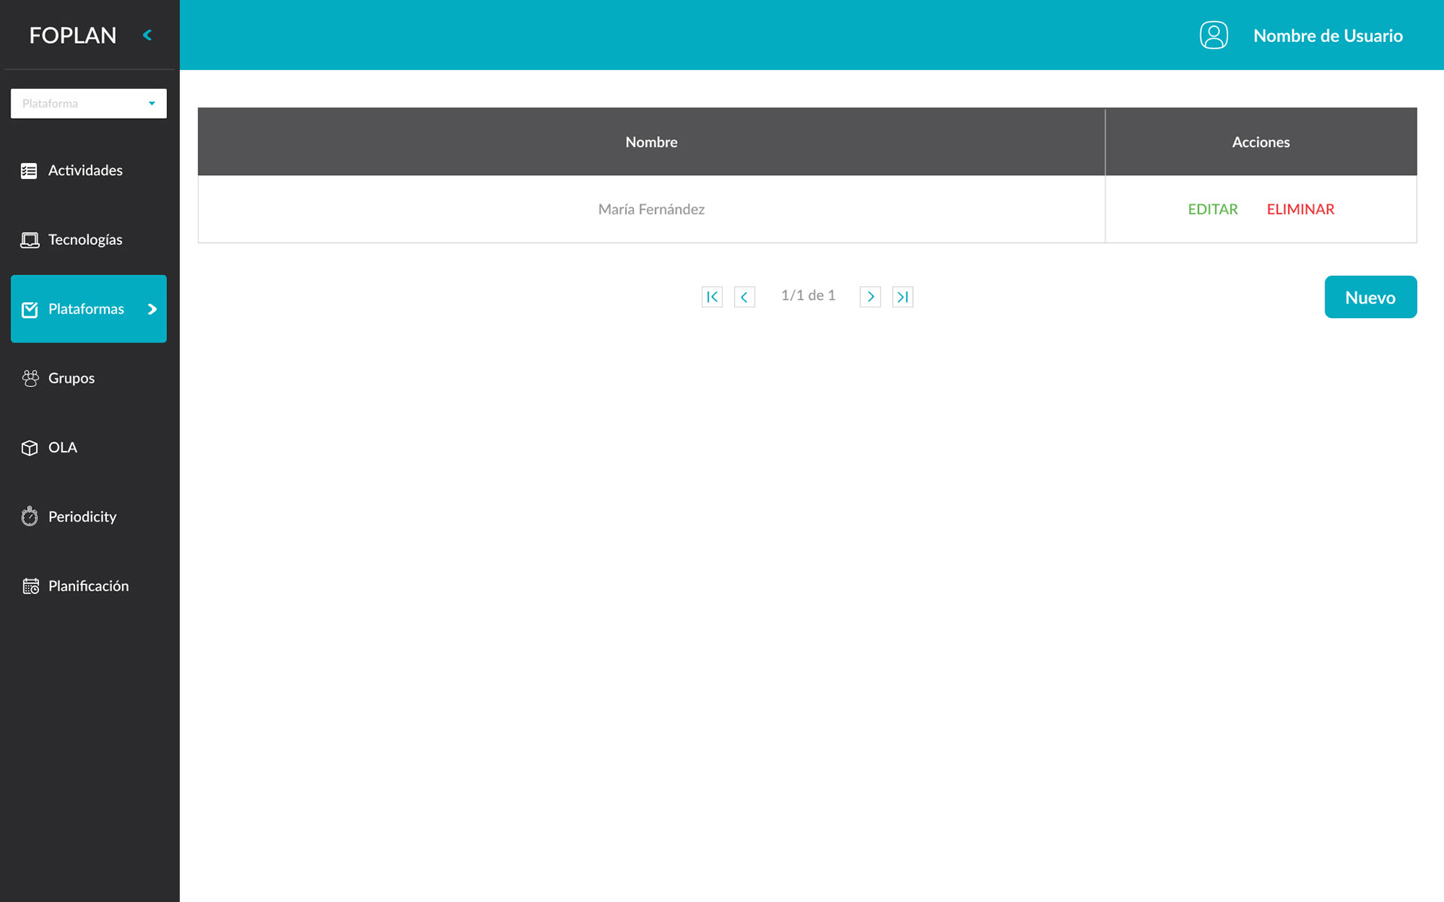
Task: Go to the next page
Action: [870, 297]
